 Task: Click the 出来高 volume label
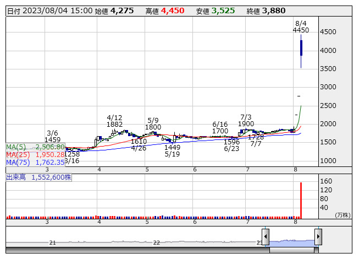(x=38, y=177)
